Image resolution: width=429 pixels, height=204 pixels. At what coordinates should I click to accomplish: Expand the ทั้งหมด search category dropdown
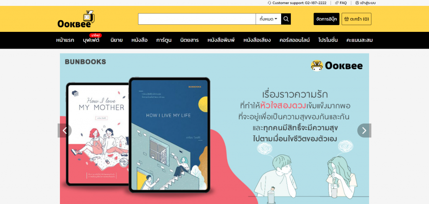click(x=269, y=19)
